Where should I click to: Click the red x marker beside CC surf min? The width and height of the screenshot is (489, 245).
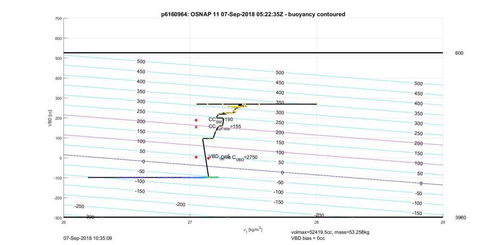coord(196,127)
